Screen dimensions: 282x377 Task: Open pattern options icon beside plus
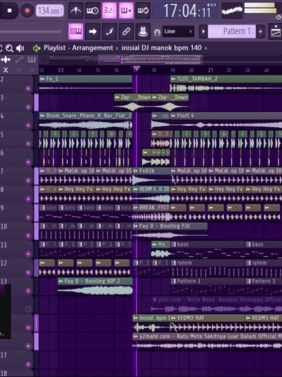pos(276,31)
